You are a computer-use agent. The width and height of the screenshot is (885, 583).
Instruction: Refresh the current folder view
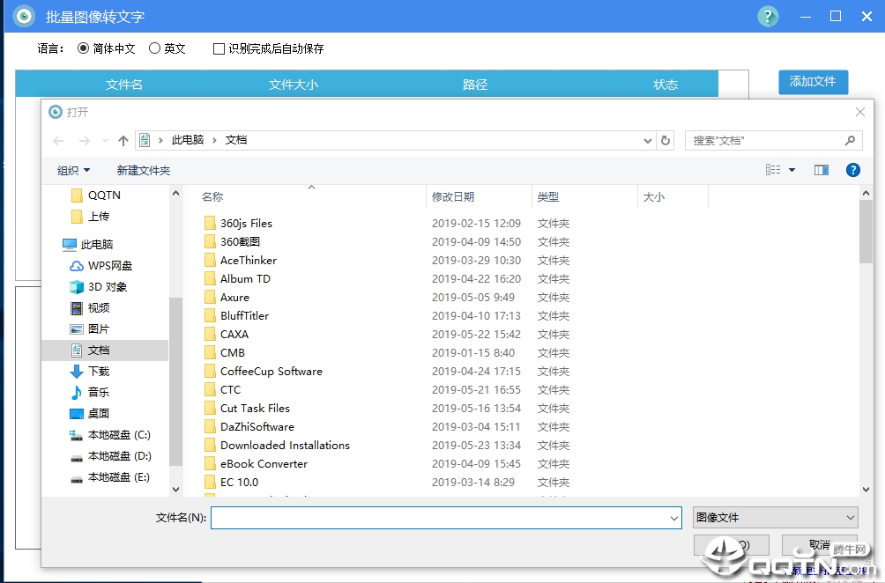666,140
